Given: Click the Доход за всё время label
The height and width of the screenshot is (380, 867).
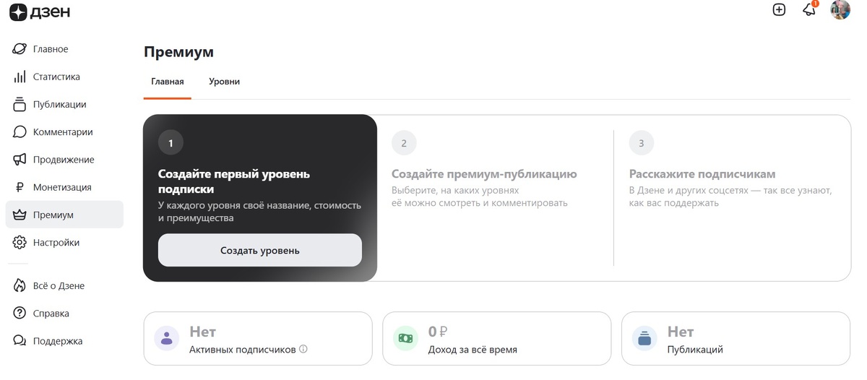Looking at the screenshot, I should [x=473, y=350].
